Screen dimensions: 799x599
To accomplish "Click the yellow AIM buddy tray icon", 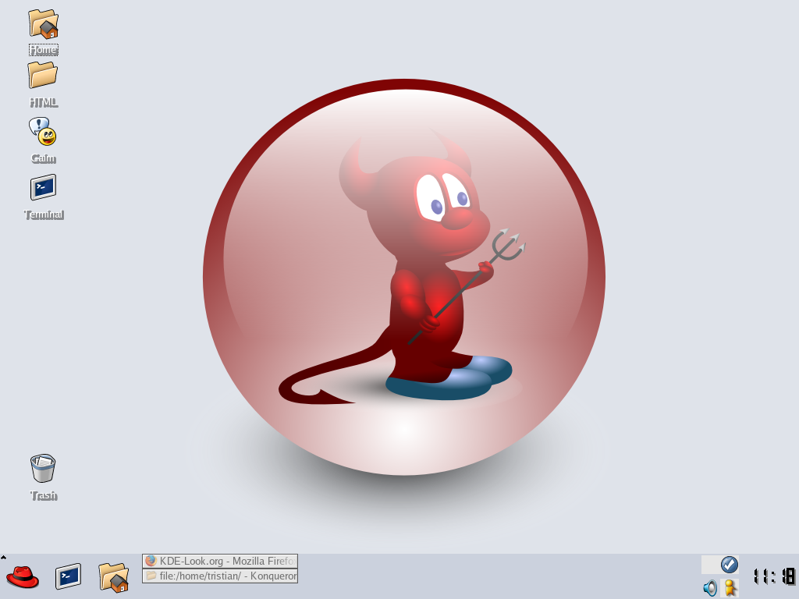I will pos(730,588).
